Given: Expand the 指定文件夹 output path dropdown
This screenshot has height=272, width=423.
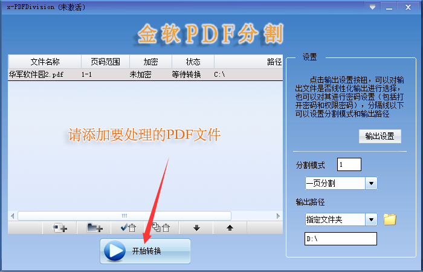Looking at the screenshot, I should click(x=371, y=219).
